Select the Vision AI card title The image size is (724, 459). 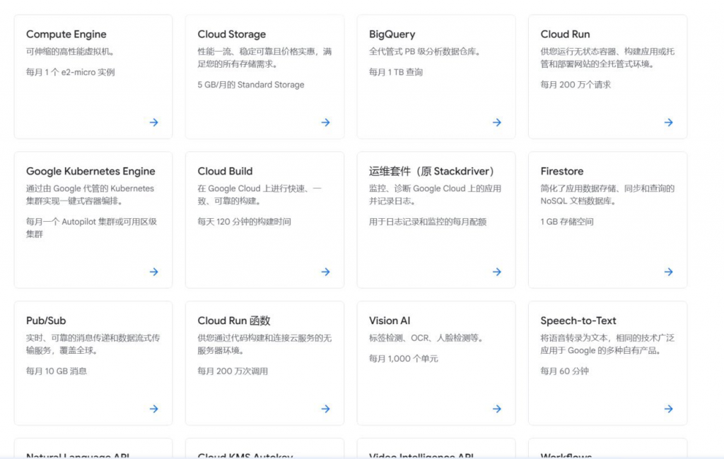[390, 321]
